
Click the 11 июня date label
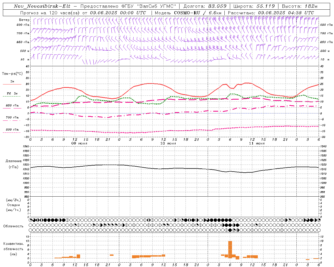pos(257,143)
